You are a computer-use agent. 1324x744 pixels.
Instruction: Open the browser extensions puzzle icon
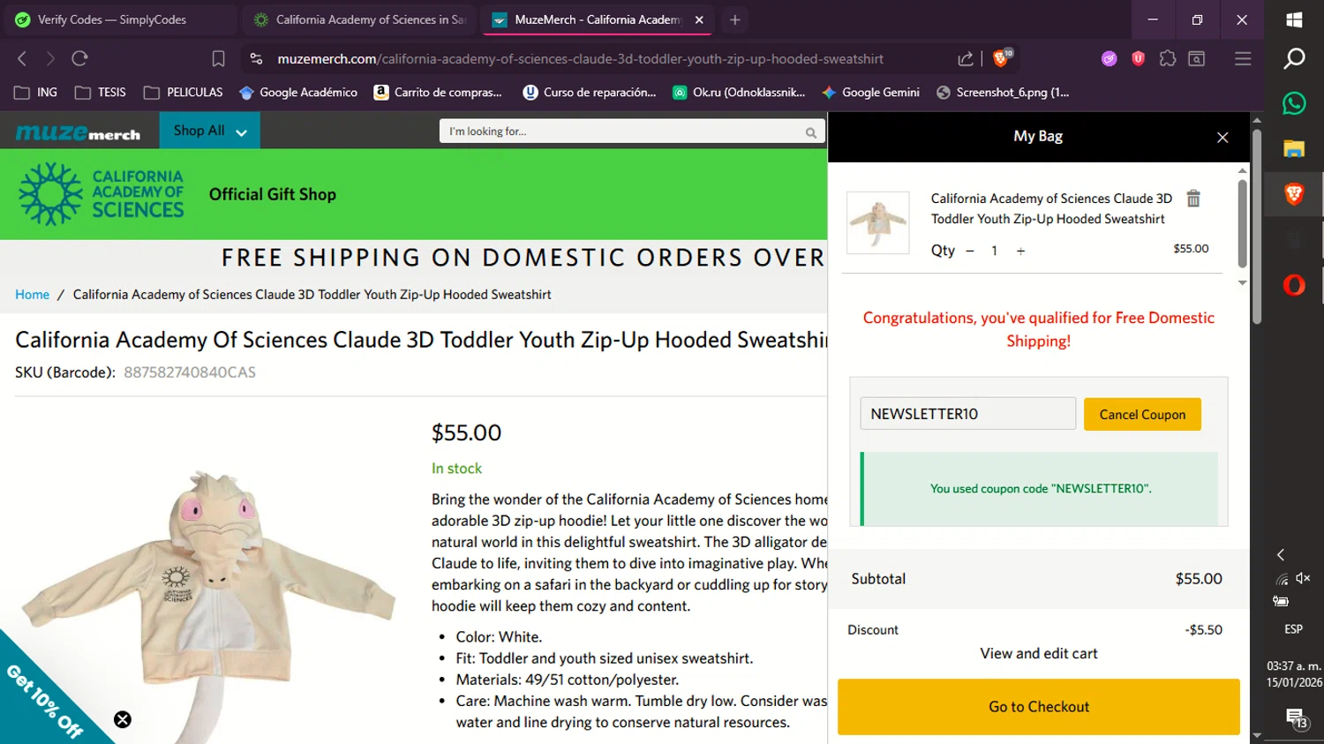(1168, 58)
